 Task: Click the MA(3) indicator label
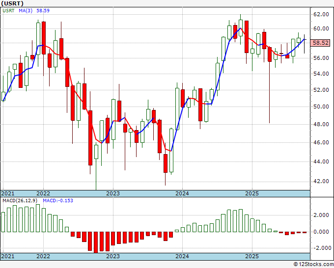point(26,10)
